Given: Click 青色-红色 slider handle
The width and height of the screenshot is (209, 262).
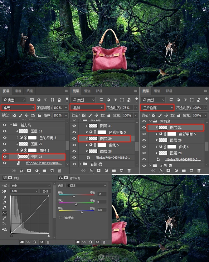Looking at the screenshot, I should [x=74, y=196].
